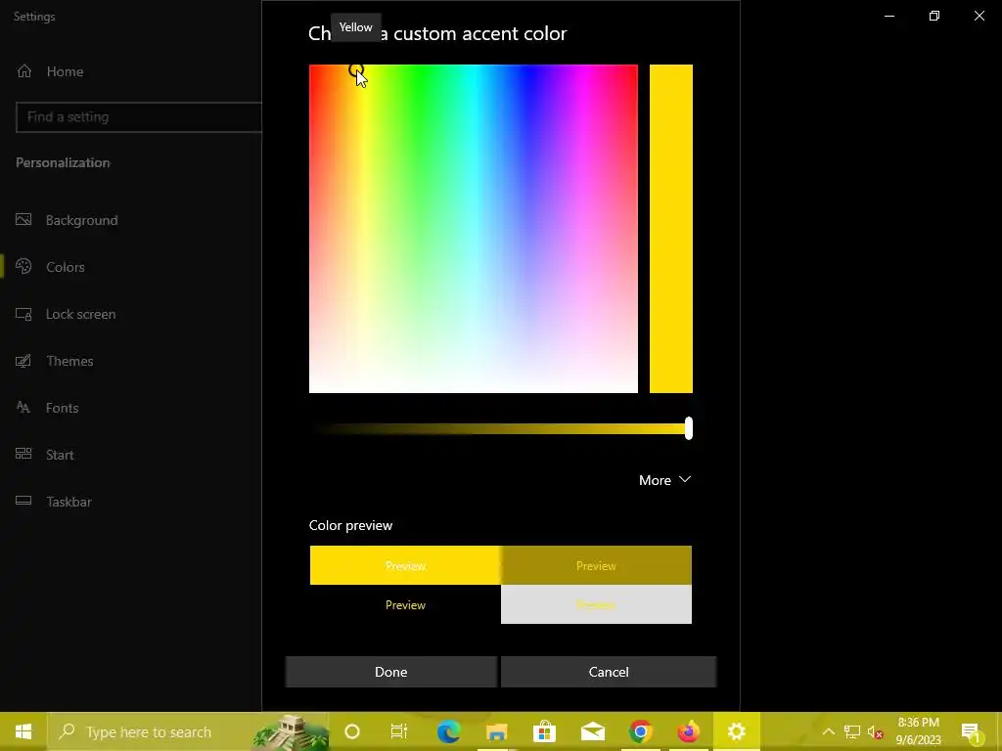
Task: Show hidden system tray icons
Action: click(x=828, y=731)
